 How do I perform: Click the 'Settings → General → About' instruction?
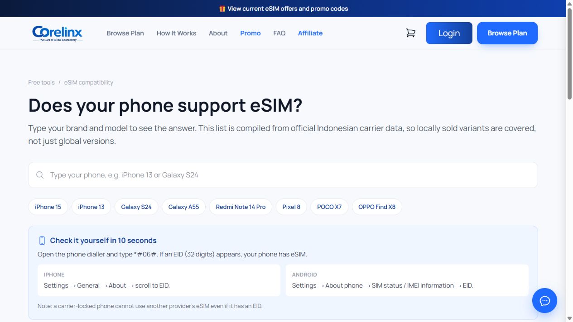point(107,285)
